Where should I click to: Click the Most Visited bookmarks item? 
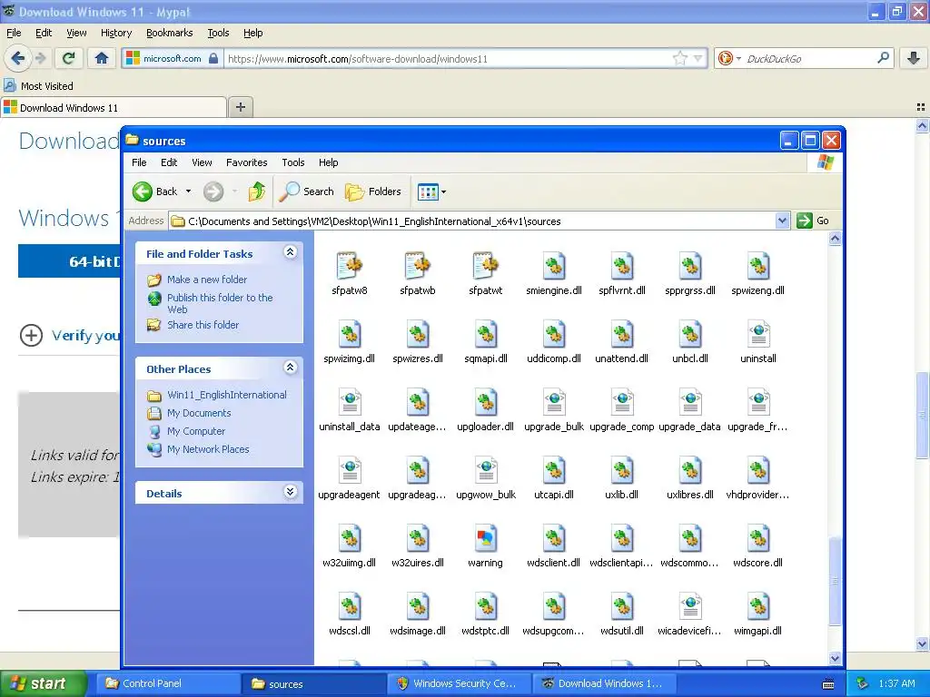(x=38, y=86)
